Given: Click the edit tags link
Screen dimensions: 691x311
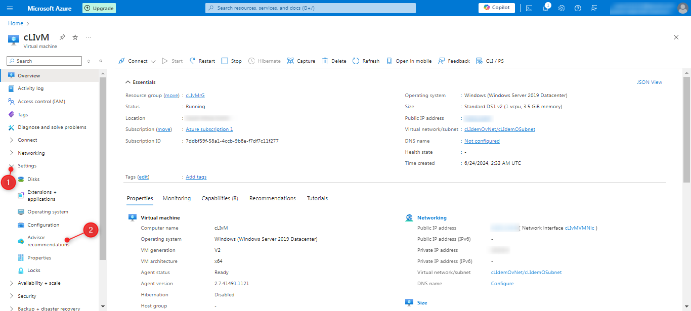Looking at the screenshot, I should click(x=144, y=177).
